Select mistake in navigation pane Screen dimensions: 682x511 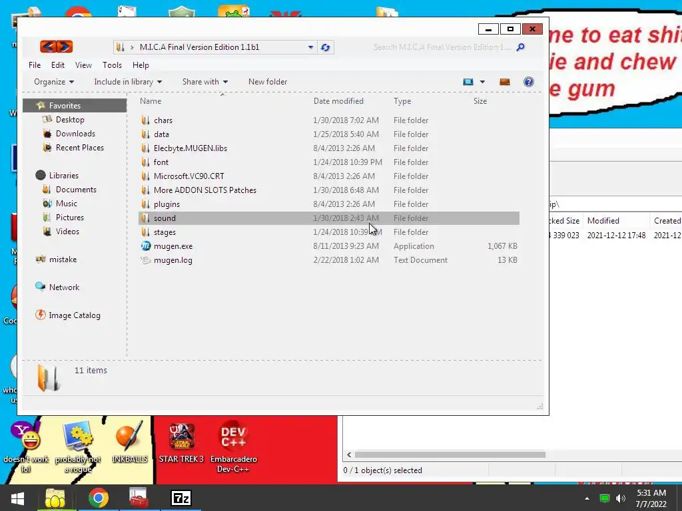63,259
